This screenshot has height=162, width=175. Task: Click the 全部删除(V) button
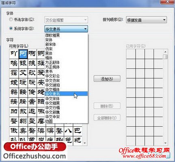coord(107,118)
